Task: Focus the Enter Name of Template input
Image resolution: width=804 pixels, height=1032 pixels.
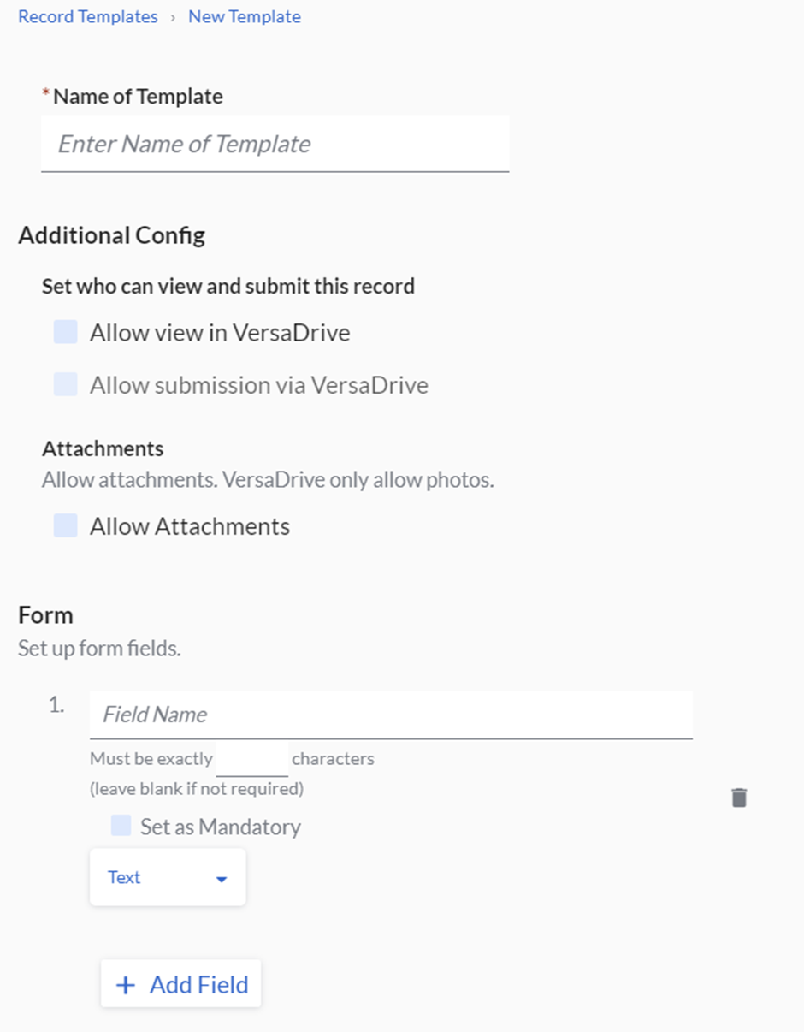Action: [275, 144]
